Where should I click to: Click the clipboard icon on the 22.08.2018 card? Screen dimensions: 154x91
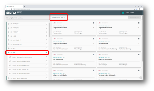(94, 39)
